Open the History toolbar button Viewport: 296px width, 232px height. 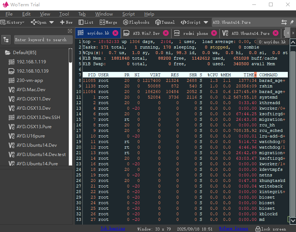point(13,22)
